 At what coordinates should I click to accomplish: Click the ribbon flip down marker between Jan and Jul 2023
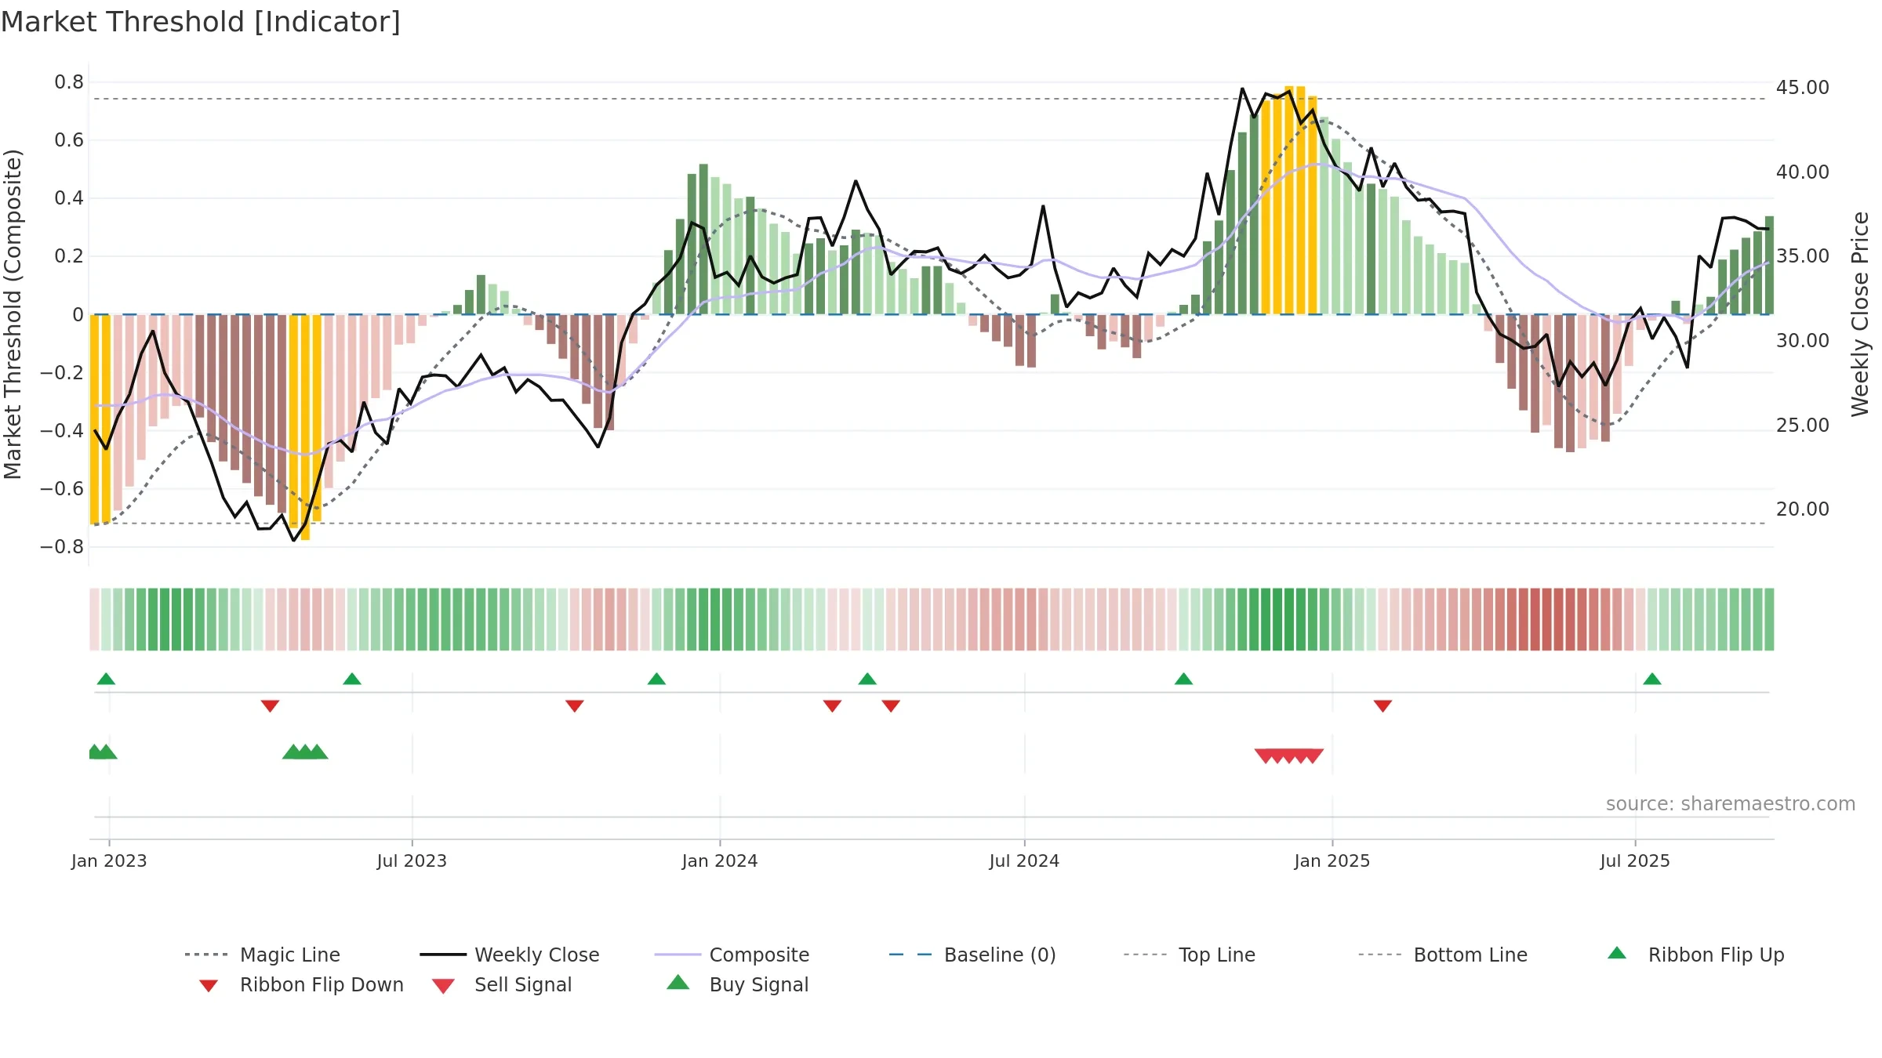tap(270, 706)
